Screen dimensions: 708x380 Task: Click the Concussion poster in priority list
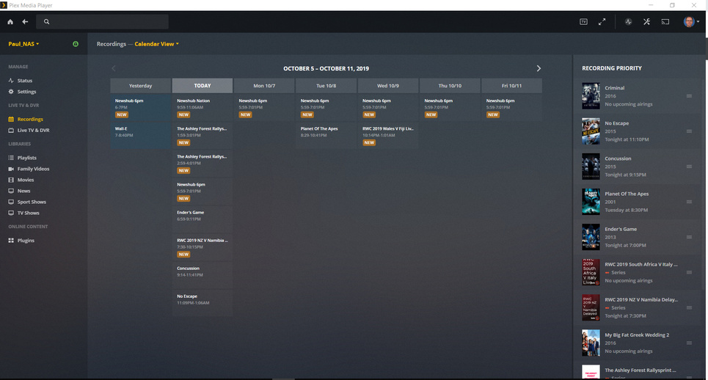click(x=591, y=166)
